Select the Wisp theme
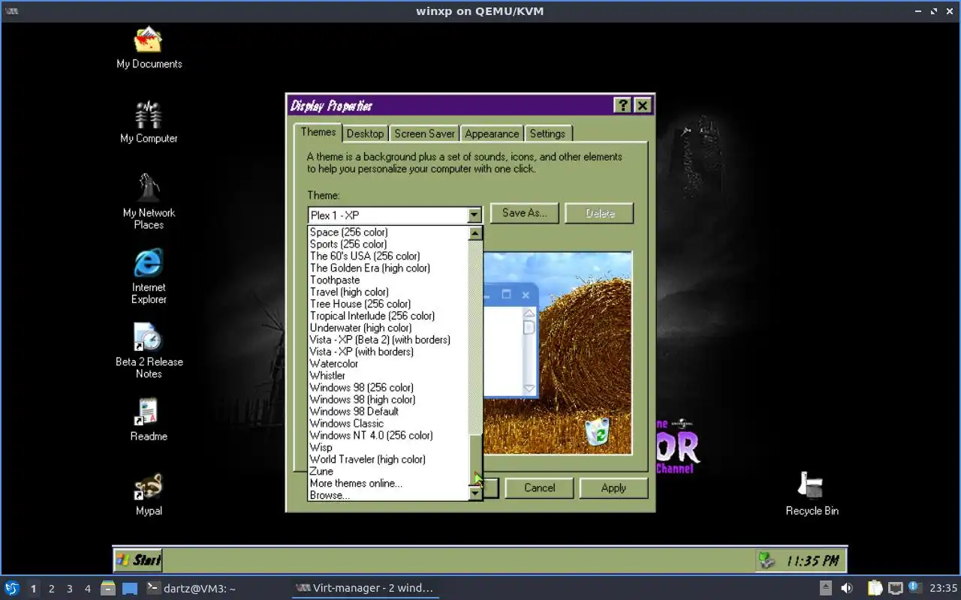961x600 pixels. 388,448
